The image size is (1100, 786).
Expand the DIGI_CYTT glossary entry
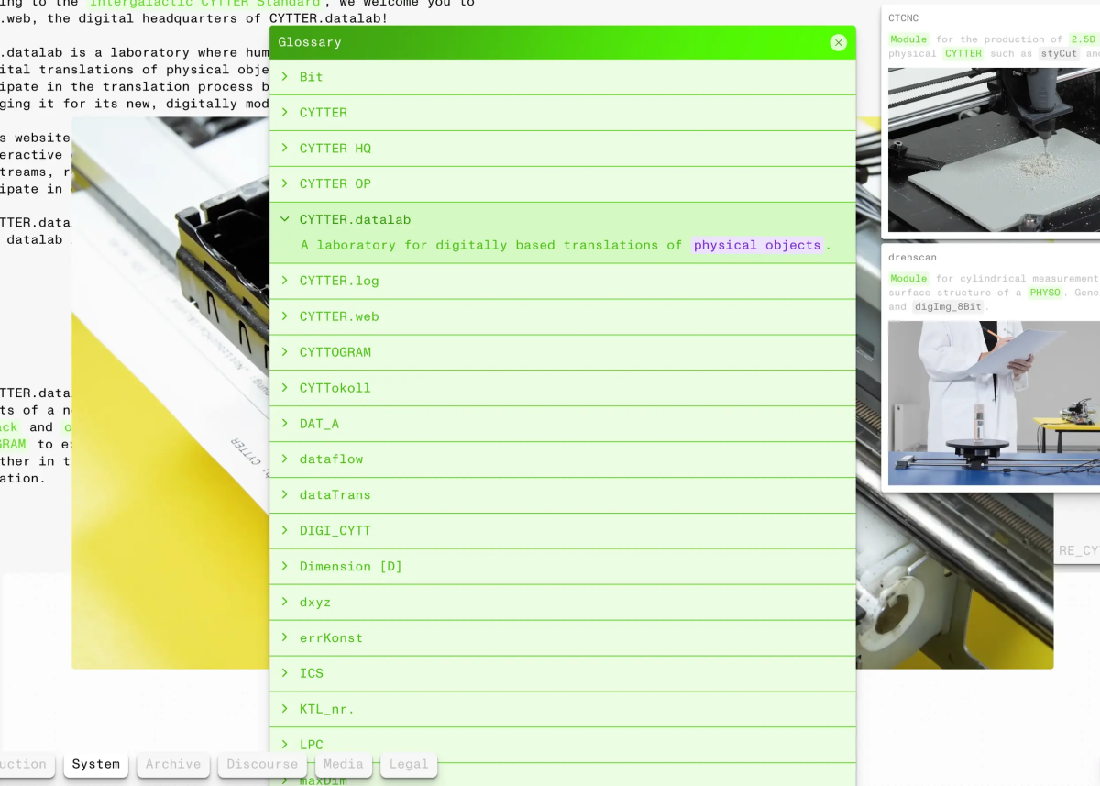[563, 531]
